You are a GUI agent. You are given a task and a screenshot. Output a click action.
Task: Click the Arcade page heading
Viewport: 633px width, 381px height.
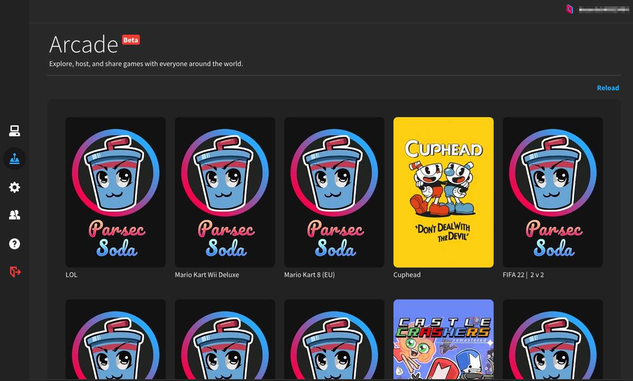(84, 44)
